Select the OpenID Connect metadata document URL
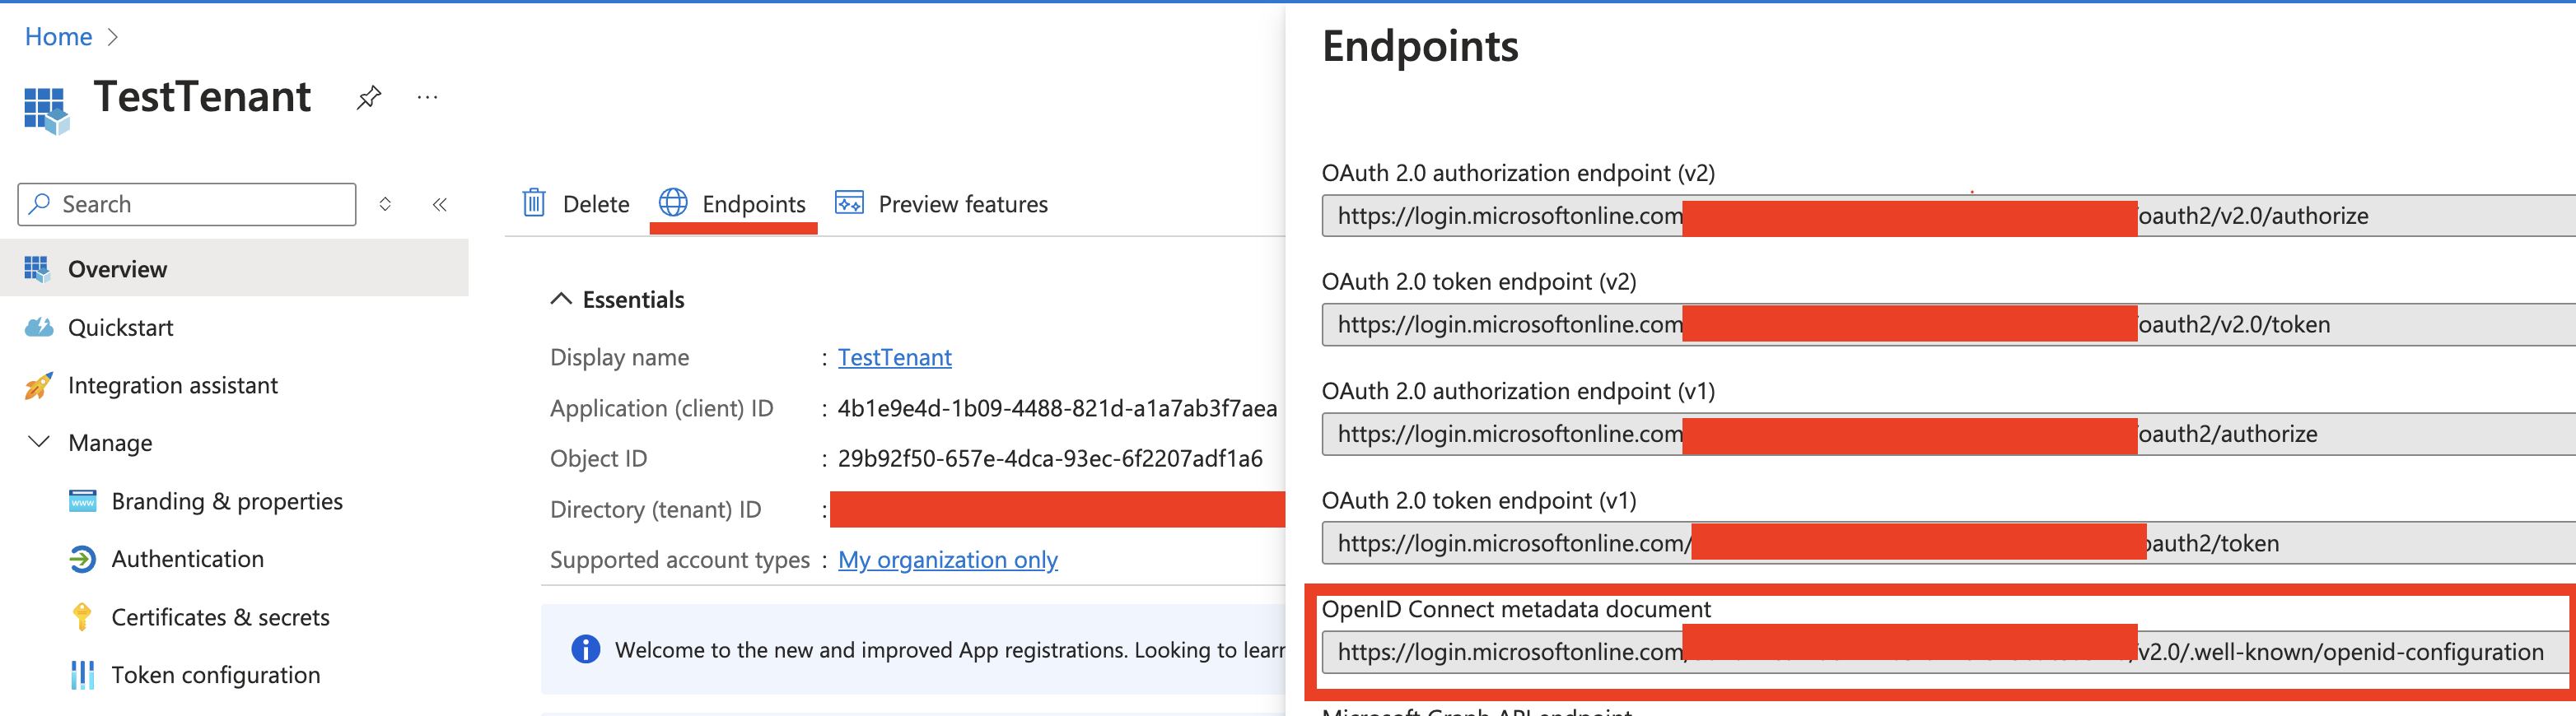The width and height of the screenshot is (2576, 716). 1944,651
